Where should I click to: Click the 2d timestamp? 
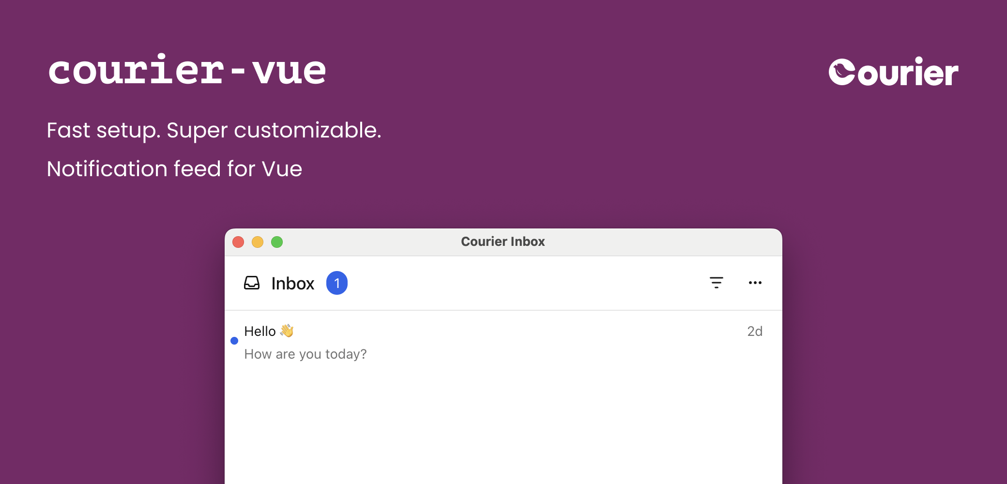pyautogui.click(x=755, y=331)
